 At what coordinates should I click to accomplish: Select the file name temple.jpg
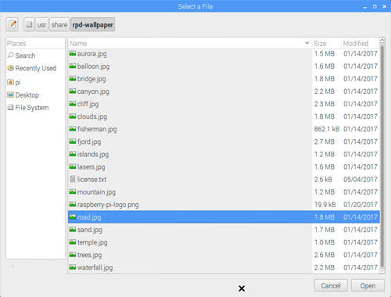[92, 242]
